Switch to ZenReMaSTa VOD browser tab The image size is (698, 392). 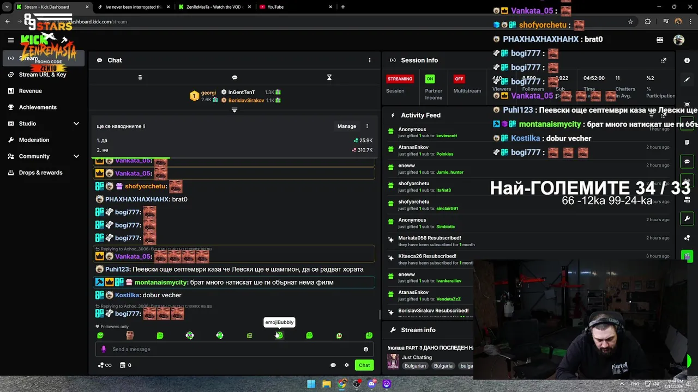(x=214, y=7)
